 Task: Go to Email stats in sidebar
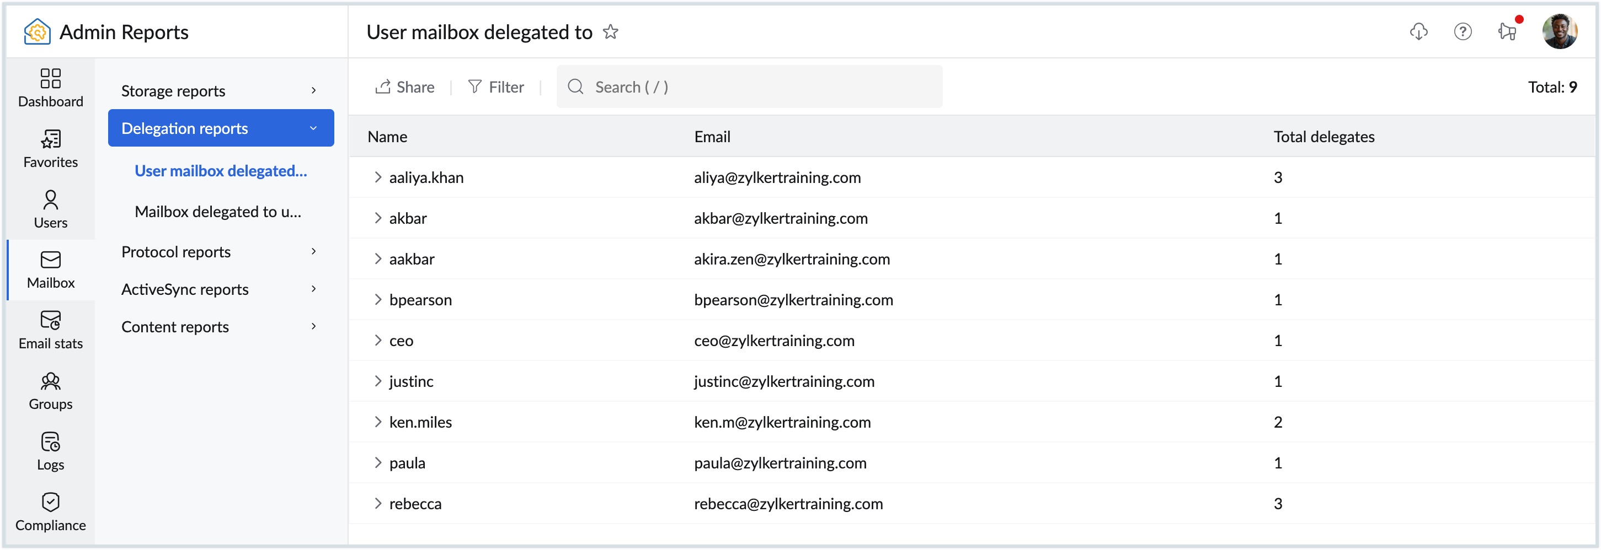click(50, 330)
